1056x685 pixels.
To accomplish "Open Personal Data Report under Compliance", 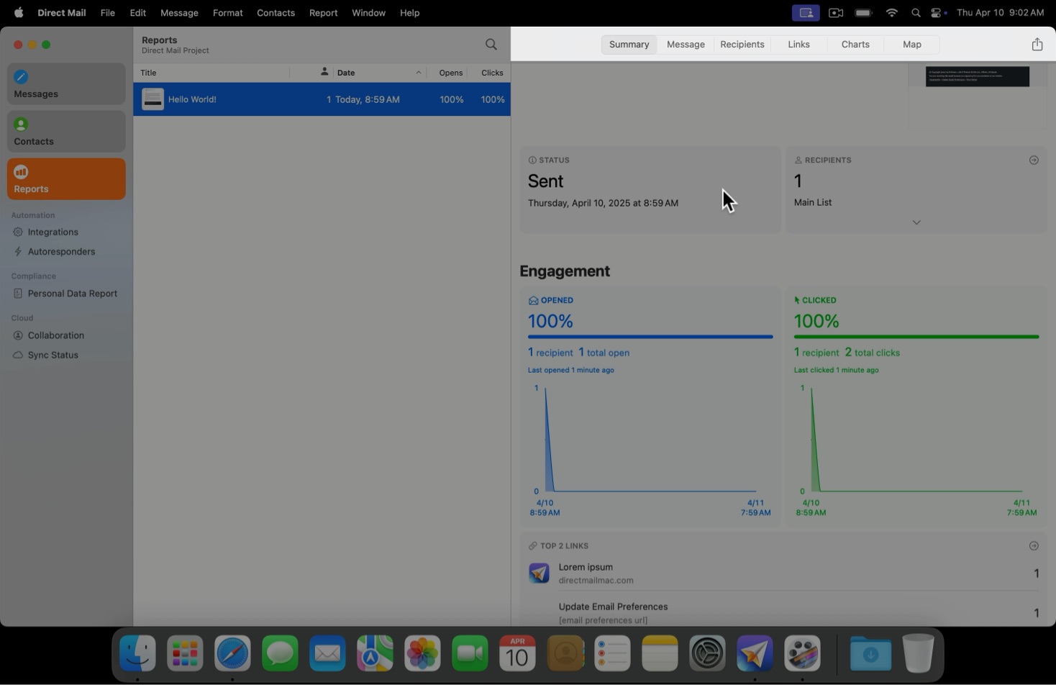I will pos(72,294).
